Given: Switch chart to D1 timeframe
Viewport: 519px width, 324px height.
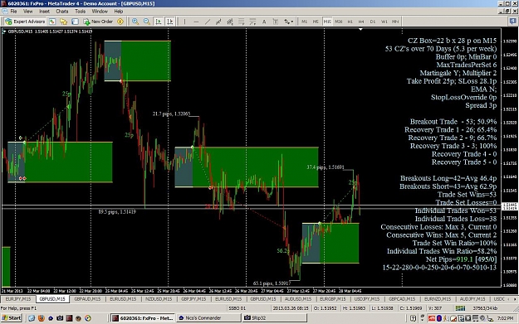Looking at the screenshot, I should pyautogui.click(x=373, y=22).
